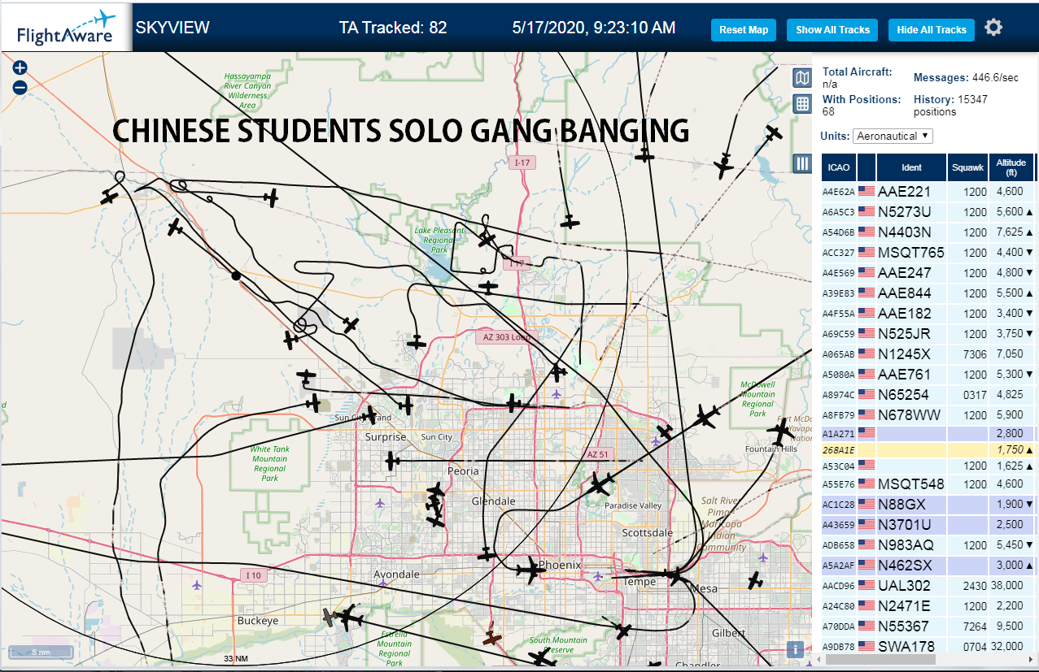The width and height of the screenshot is (1039, 672).
Task: Sort by the Ident column header
Action: (912, 167)
